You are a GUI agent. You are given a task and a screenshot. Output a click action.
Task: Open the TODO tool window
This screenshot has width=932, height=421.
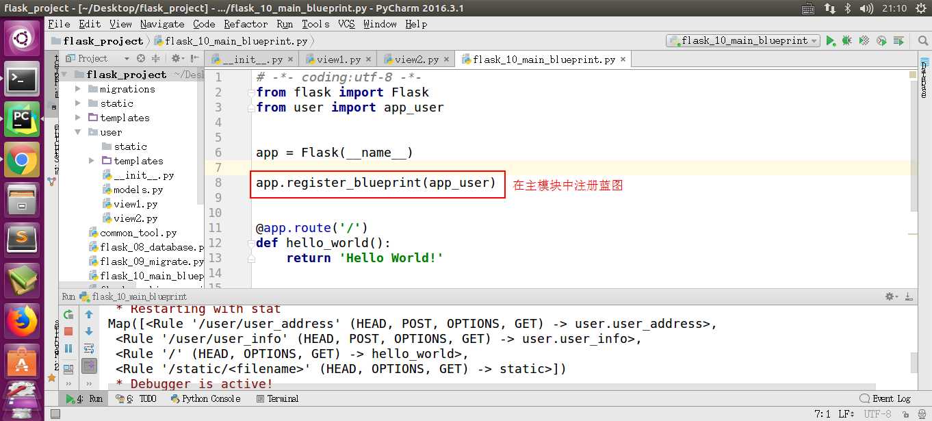pyautogui.click(x=135, y=398)
